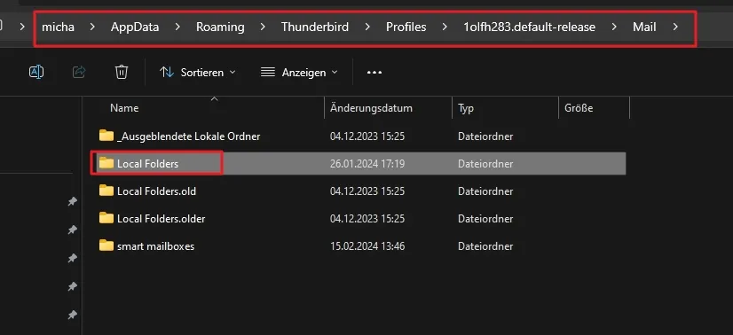Select the Local Folders.old folder icon
This screenshot has width=733, height=335.
pyautogui.click(x=106, y=191)
